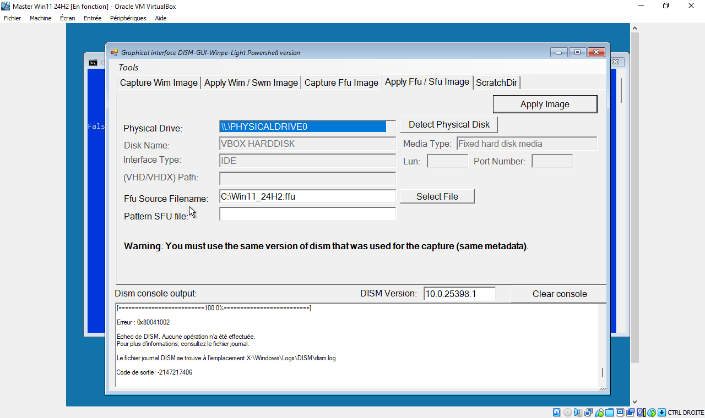Click the VirtualBox window vertical scrollbar down arrow

pos(634,402)
